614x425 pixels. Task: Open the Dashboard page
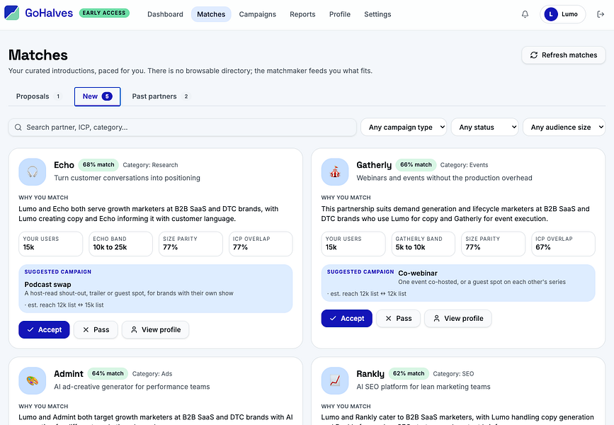point(165,14)
